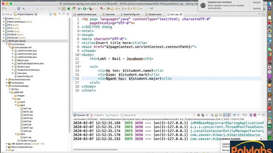Open the Debug Shell tab
273x153 pixels.
coord(128,115)
